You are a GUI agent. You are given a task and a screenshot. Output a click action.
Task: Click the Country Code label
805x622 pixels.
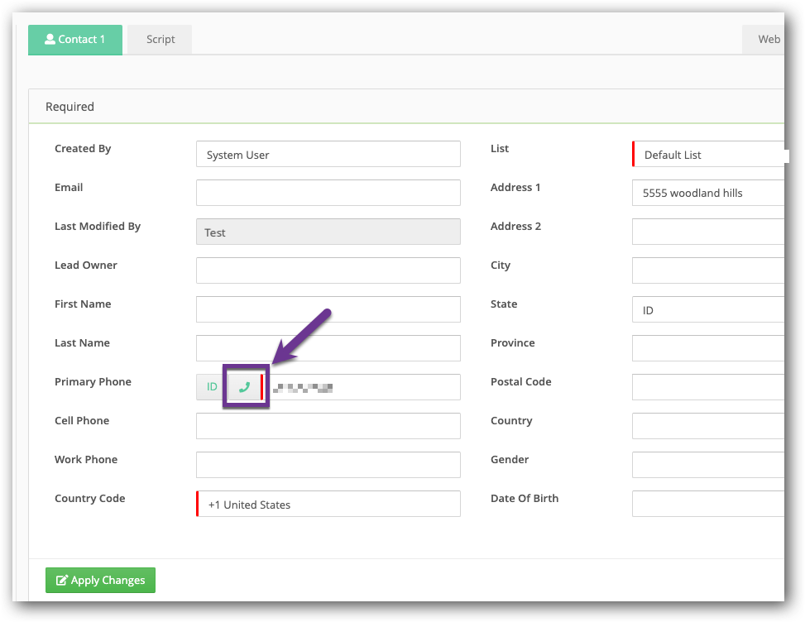tap(90, 498)
